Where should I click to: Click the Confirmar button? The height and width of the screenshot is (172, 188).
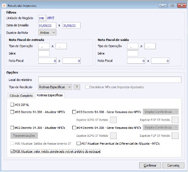[x=150, y=165]
